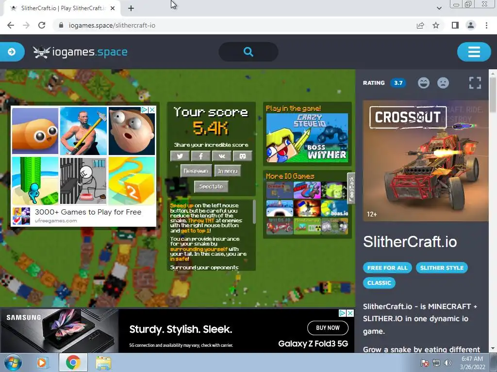Viewport: 497px width, 372px height.
Task: Click the orange worm game ad thumbnail
Action: (x=35, y=131)
